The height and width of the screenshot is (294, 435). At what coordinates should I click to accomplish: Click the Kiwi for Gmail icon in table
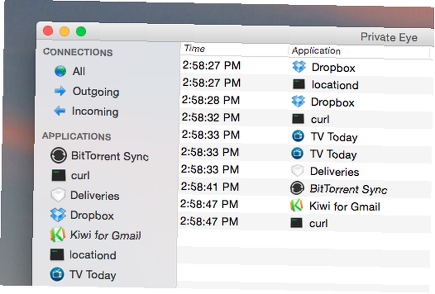(296, 206)
